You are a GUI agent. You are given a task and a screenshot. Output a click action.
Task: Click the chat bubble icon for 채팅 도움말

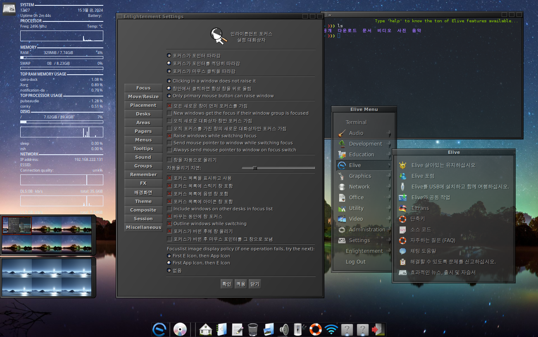pos(403,251)
